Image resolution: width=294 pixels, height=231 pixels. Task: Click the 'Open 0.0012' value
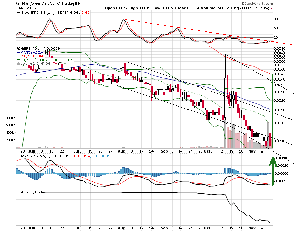tap(116, 8)
